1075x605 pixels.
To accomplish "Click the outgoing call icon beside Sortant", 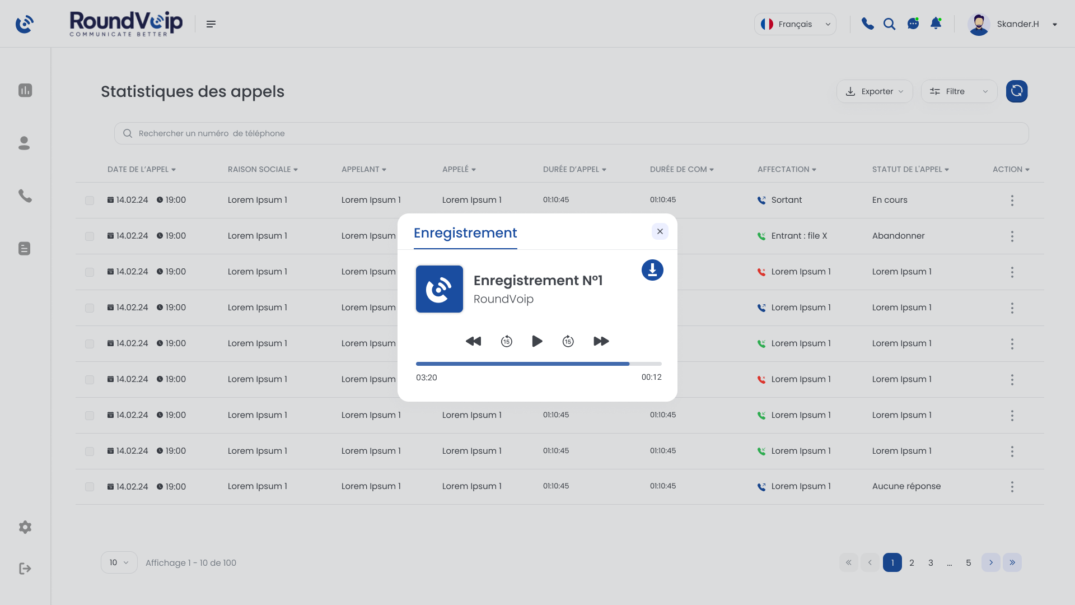I will 761,200.
